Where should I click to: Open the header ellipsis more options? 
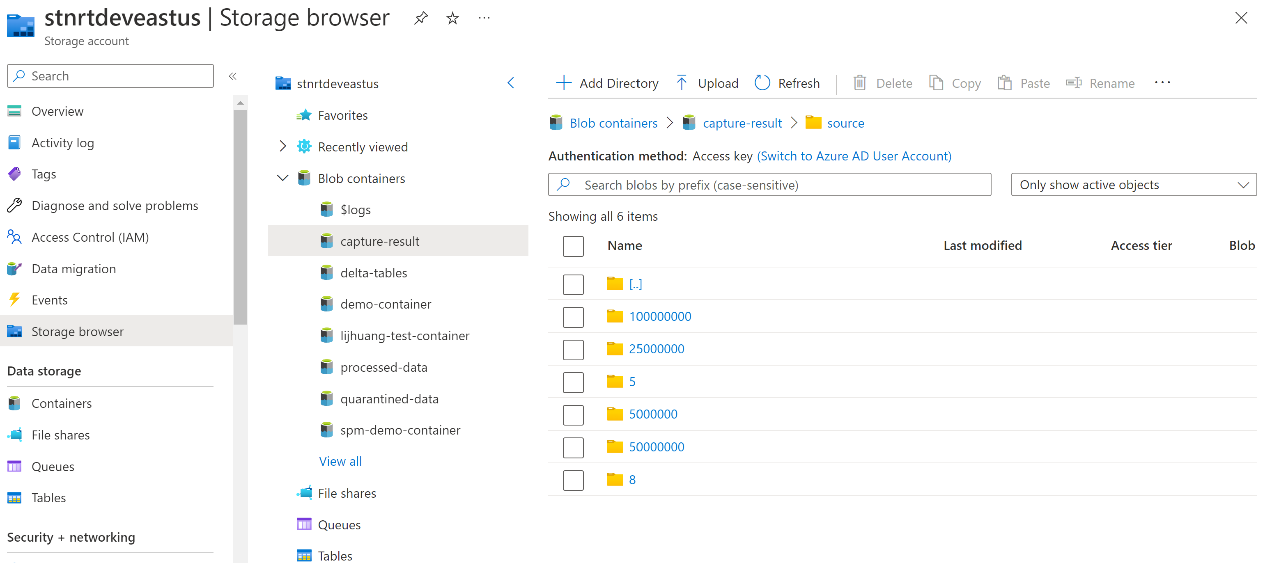484,18
